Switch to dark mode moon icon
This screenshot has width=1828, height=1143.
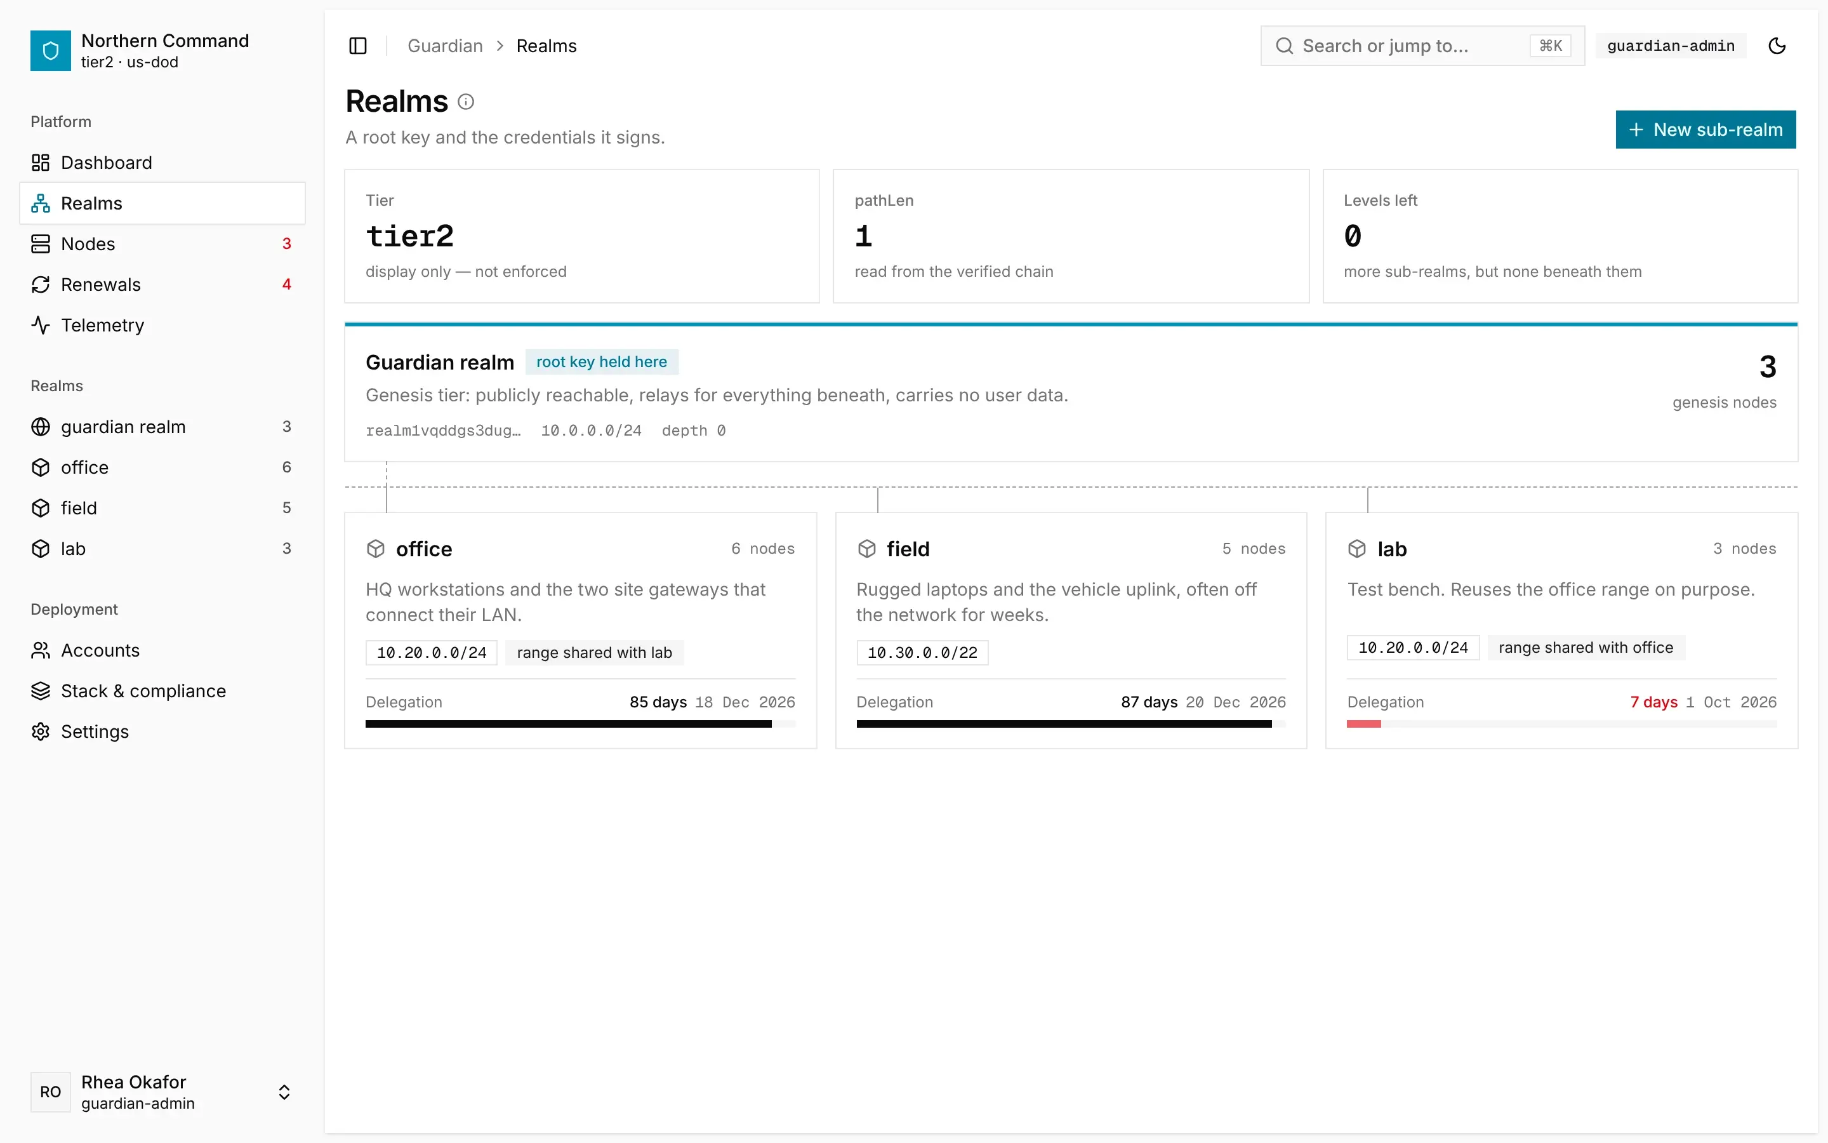pyautogui.click(x=1777, y=46)
